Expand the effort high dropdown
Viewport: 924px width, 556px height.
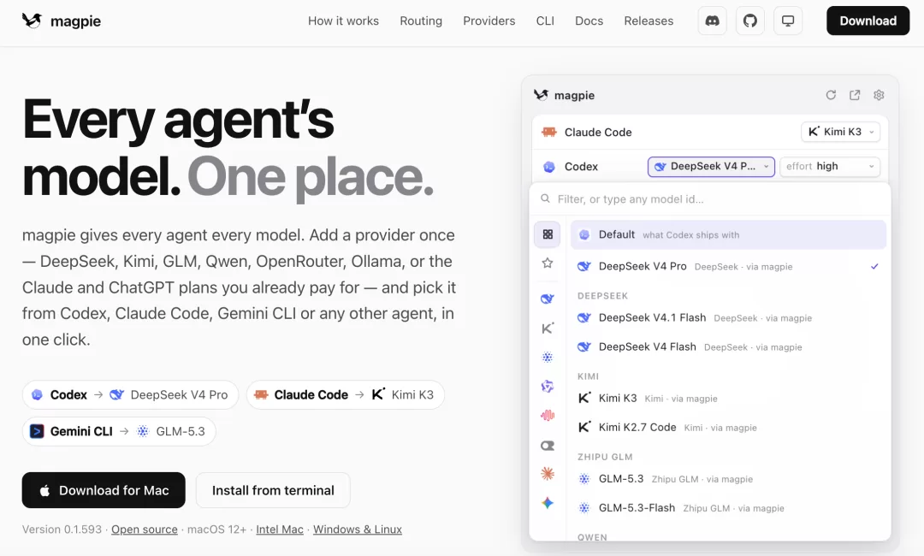[x=830, y=167]
